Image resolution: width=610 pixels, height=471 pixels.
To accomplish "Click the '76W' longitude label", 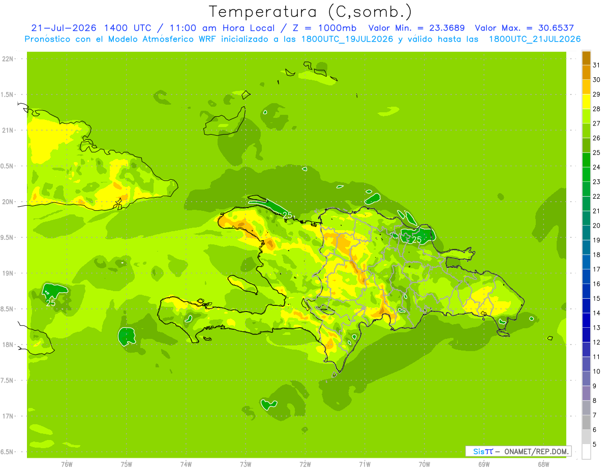I will click(67, 464).
